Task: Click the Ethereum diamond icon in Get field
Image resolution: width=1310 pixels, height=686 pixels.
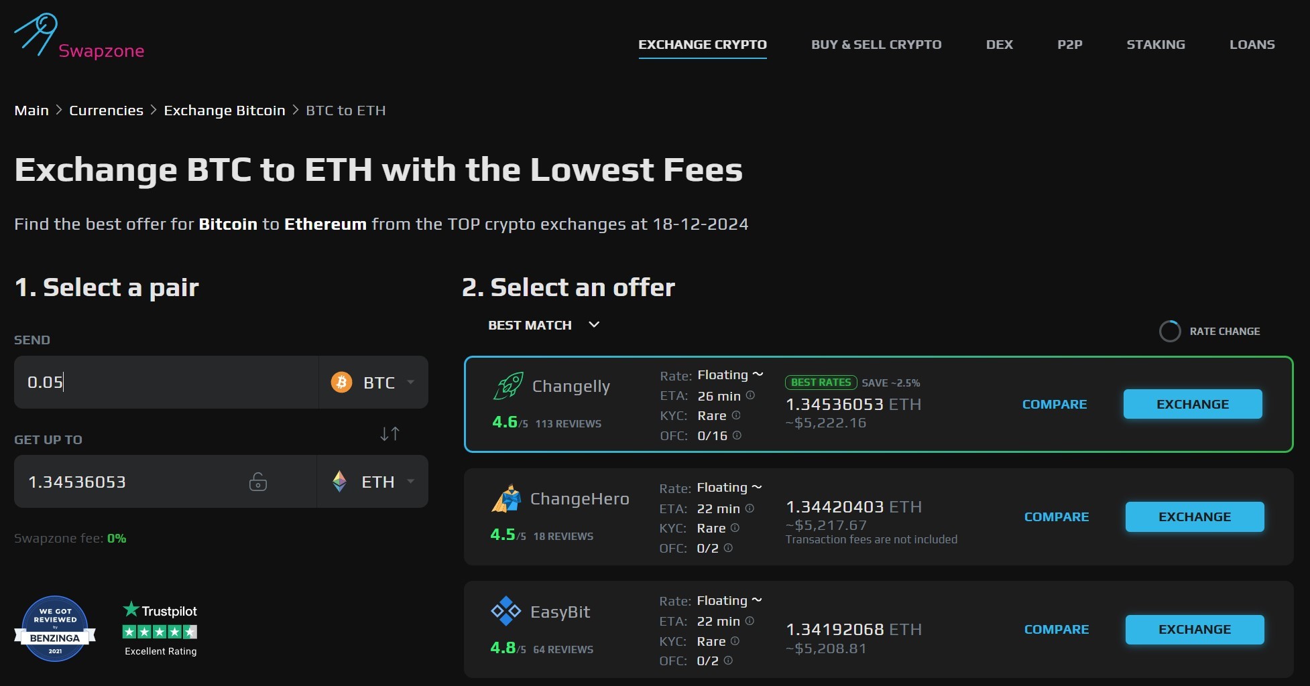Action: coord(340,482)
